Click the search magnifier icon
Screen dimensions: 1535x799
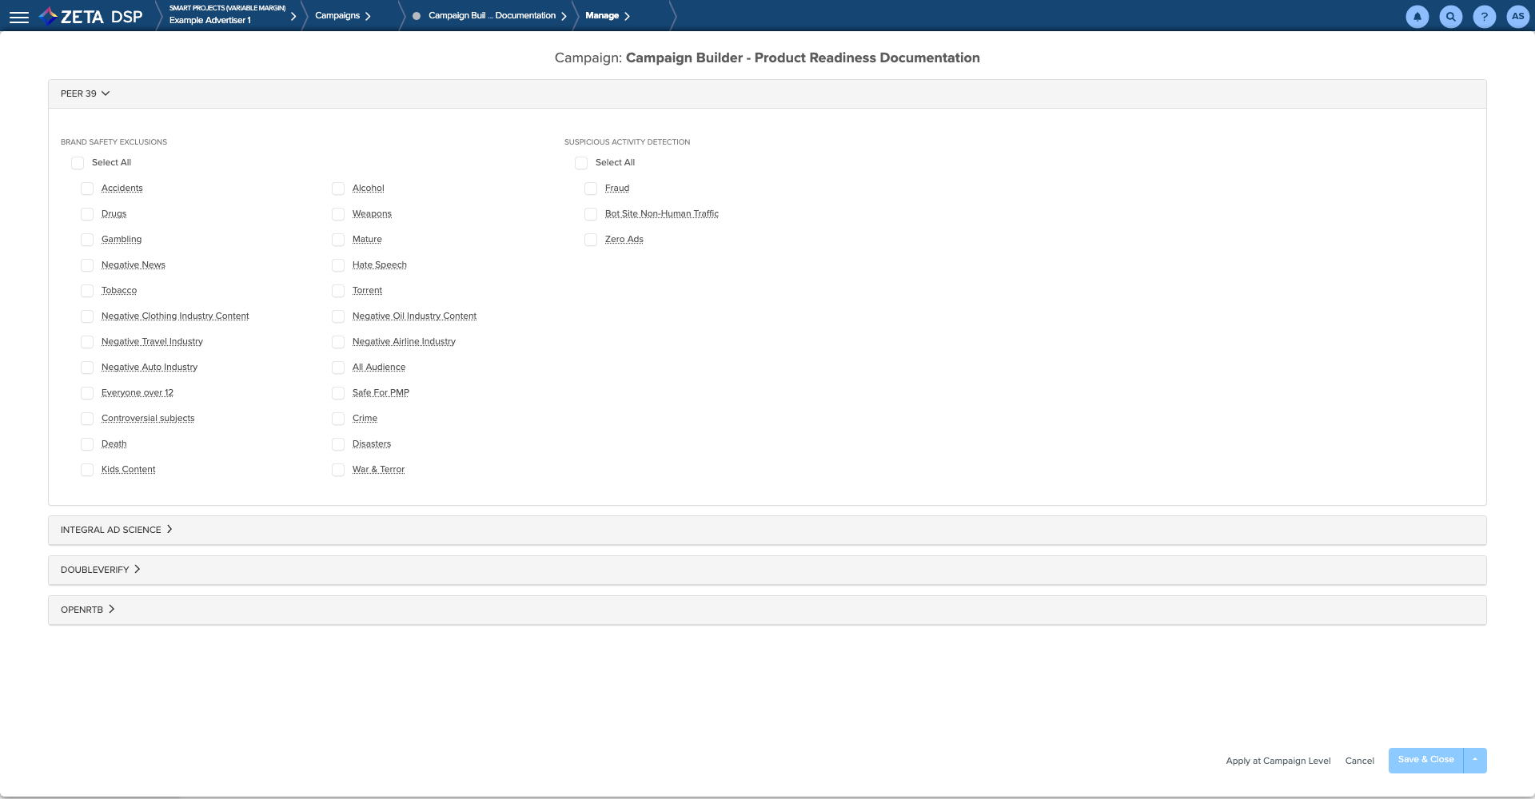tap(1450, 17)
